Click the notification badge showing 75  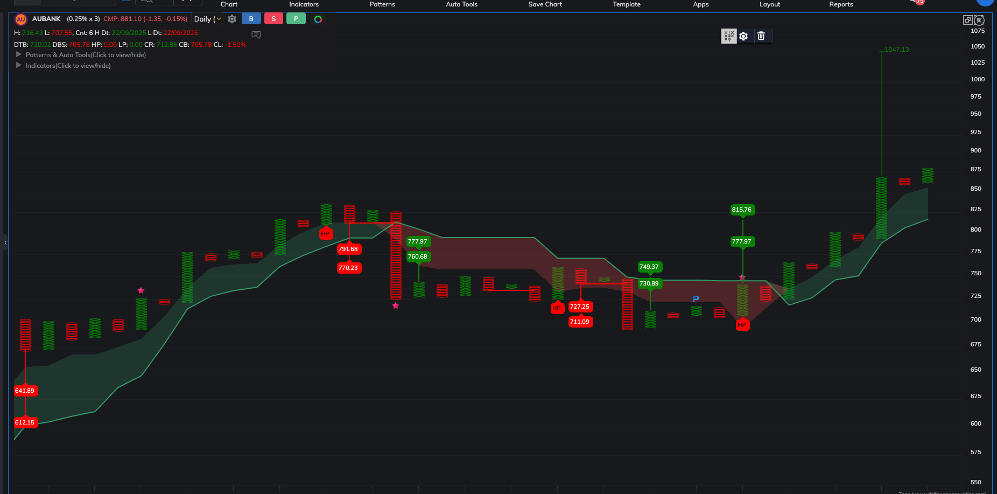(x=919, y=2)
